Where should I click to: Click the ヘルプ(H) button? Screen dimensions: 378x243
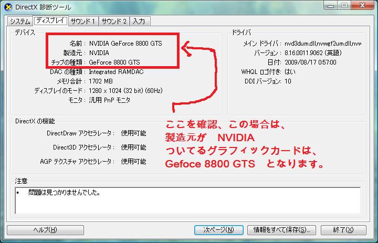[x=45, y=230]
